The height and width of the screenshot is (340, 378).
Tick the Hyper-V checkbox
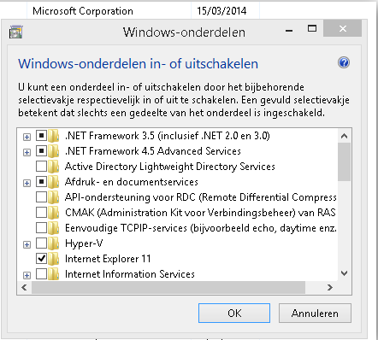click(41, 243)
